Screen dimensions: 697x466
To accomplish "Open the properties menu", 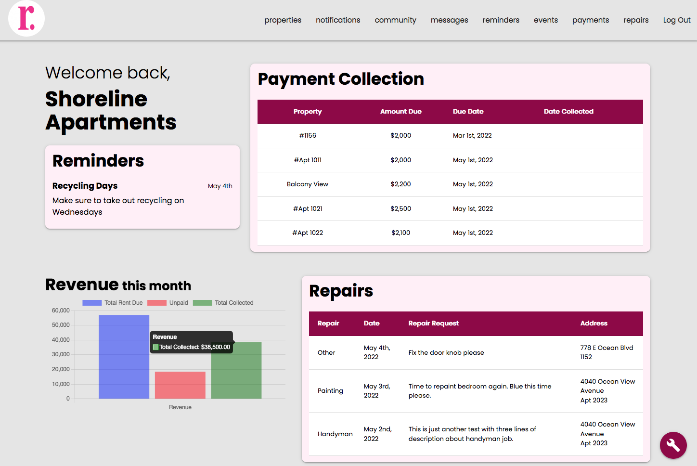I will tap(283, 20).
